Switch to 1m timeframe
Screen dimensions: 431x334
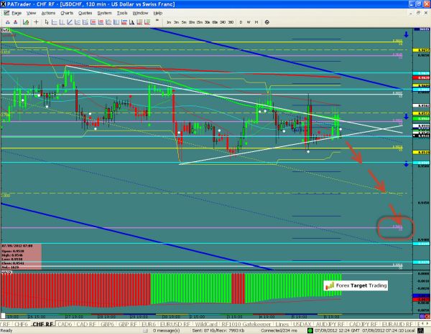[x=168, y=23]
